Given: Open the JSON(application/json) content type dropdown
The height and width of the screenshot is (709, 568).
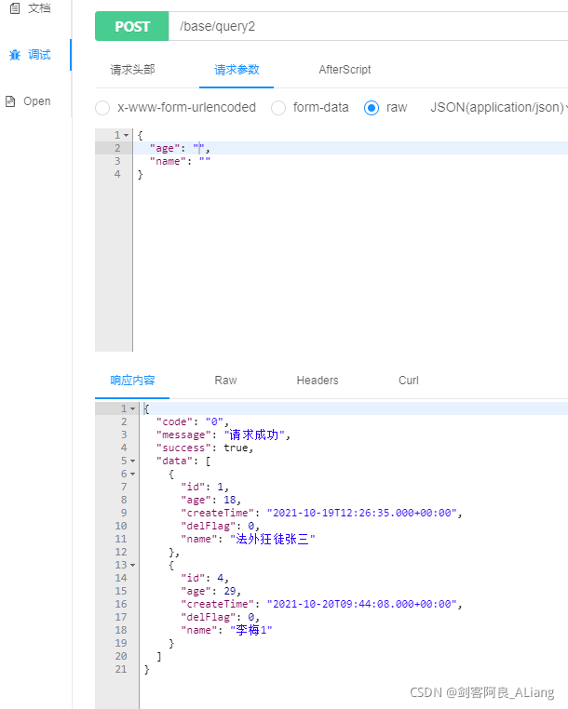Looking at the screenshot, I should tap(499, 108).
